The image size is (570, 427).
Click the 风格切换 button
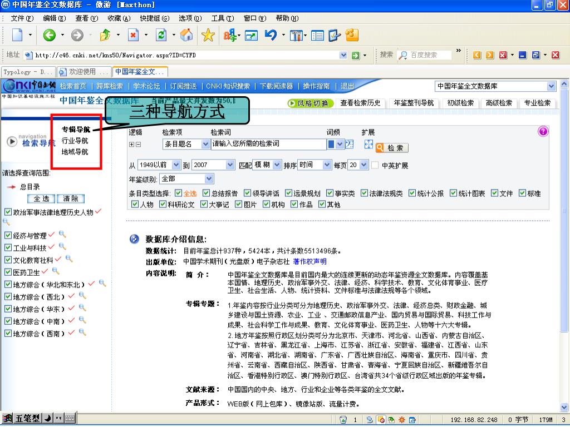(x=311, y=103)
